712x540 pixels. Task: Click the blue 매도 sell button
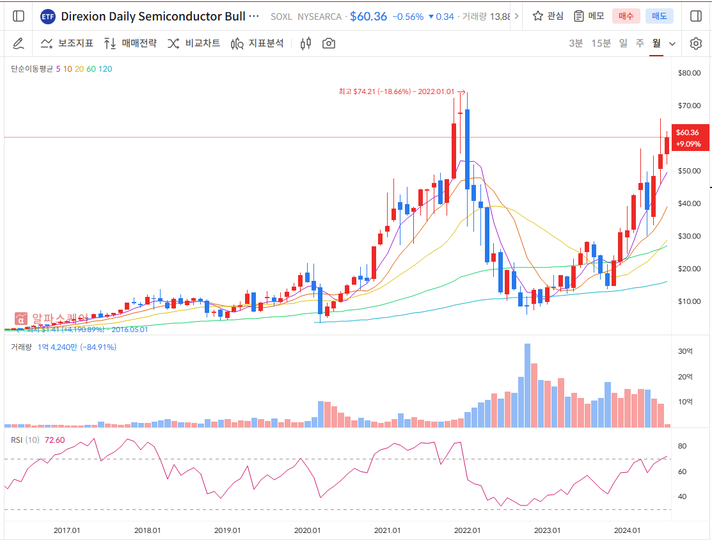(660, 16)
